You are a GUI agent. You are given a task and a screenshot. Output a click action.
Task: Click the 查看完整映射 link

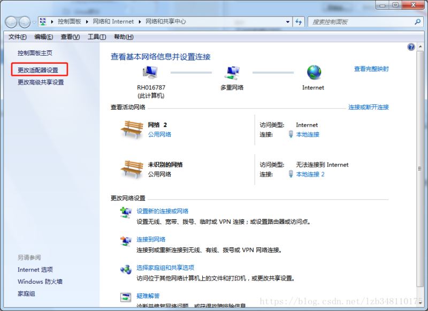[x=371, y=69]
